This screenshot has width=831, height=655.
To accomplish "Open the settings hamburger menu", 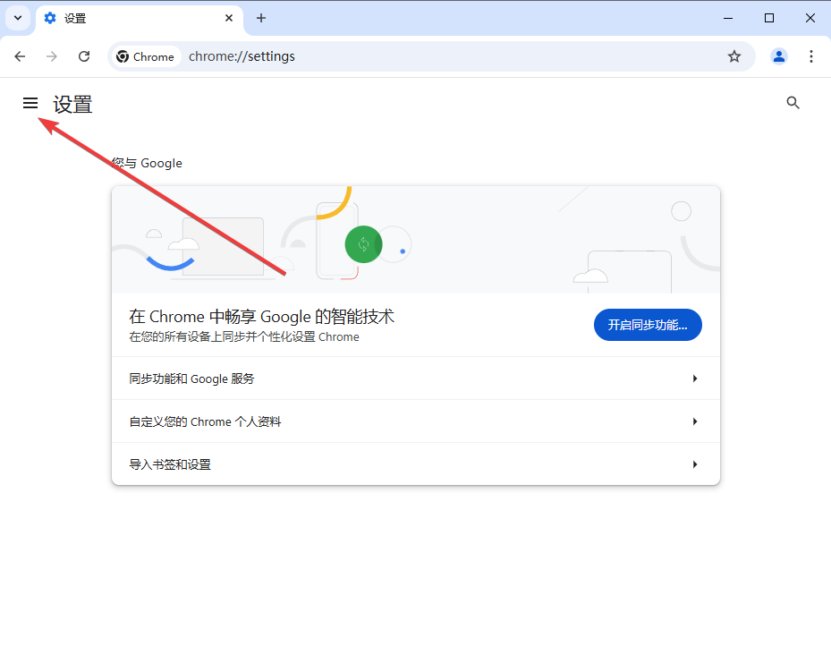I will coord(30,103).
